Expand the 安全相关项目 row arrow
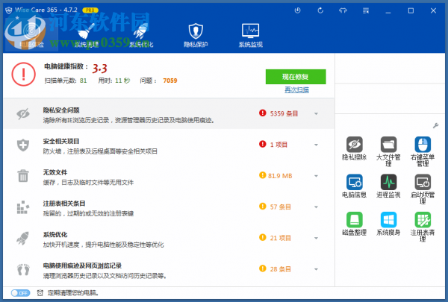The height and width of the screenshot is (302, 448). pyautogui.click(x=316, y=145)
